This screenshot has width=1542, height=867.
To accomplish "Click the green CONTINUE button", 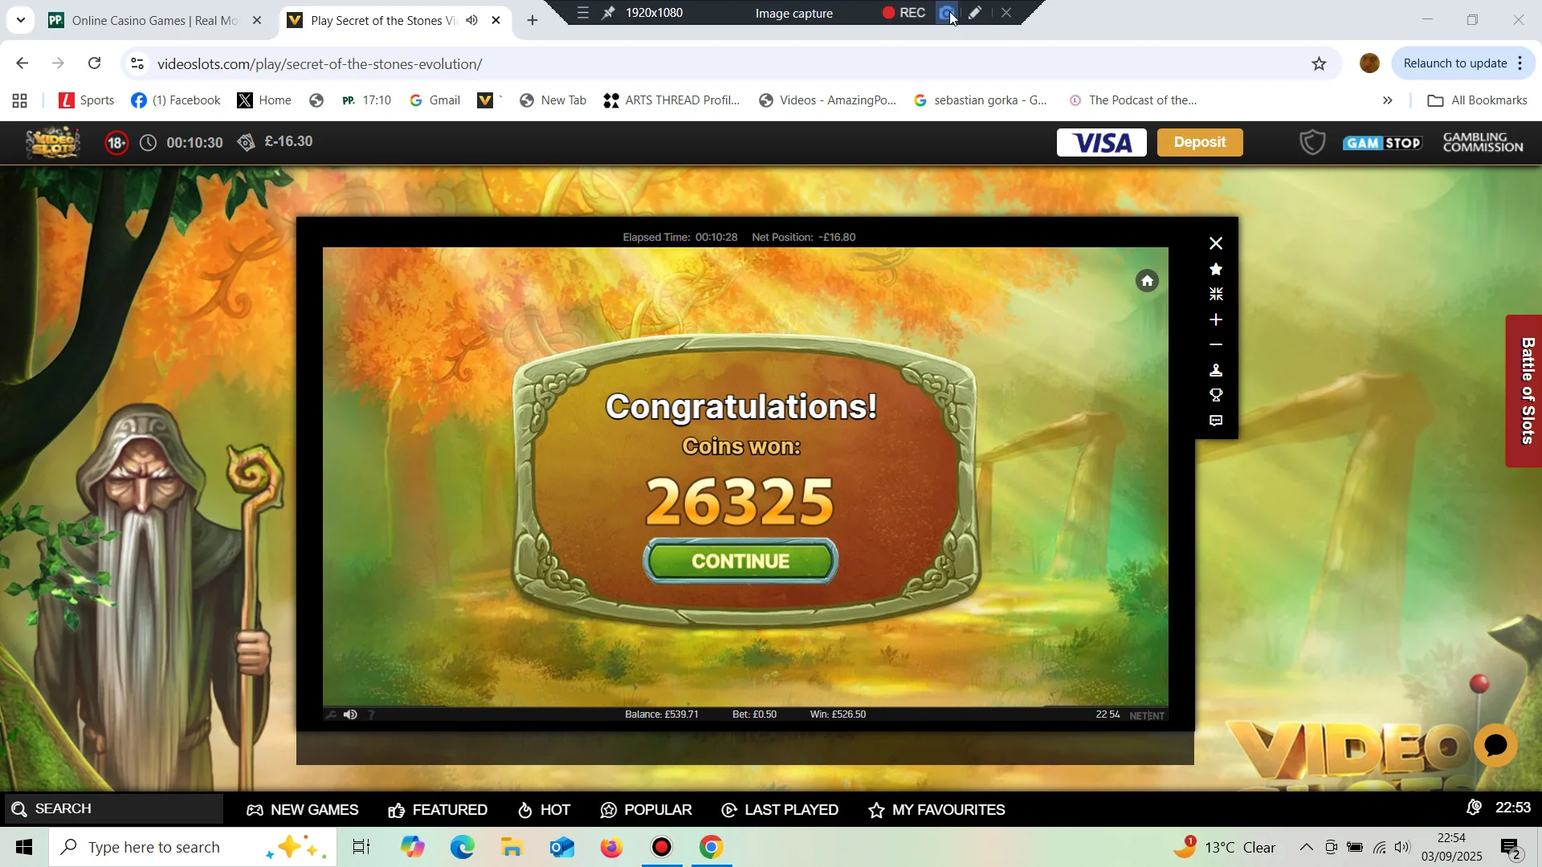I will click(740, 560).
